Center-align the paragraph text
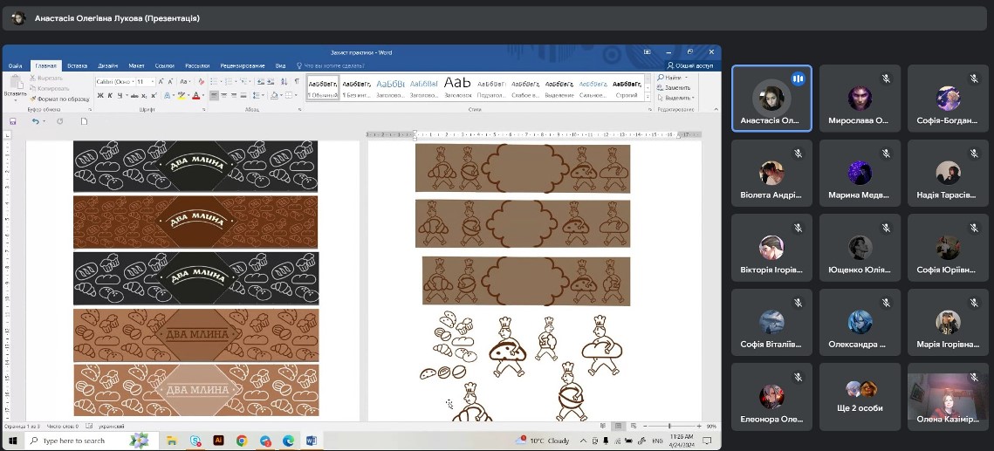Viewport: 994px width, 451px height. [224, 96]
